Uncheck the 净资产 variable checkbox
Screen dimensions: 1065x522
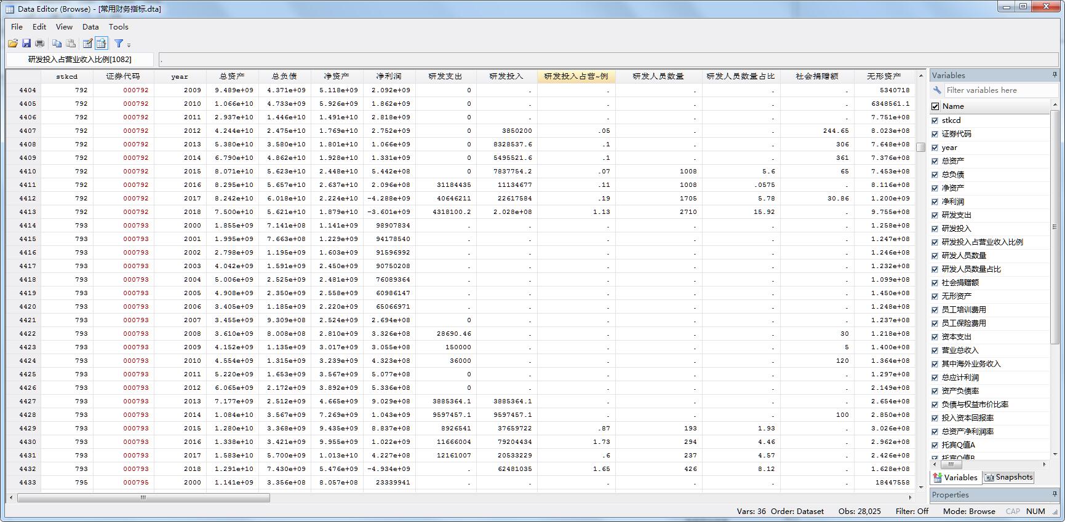click(935, 188)
